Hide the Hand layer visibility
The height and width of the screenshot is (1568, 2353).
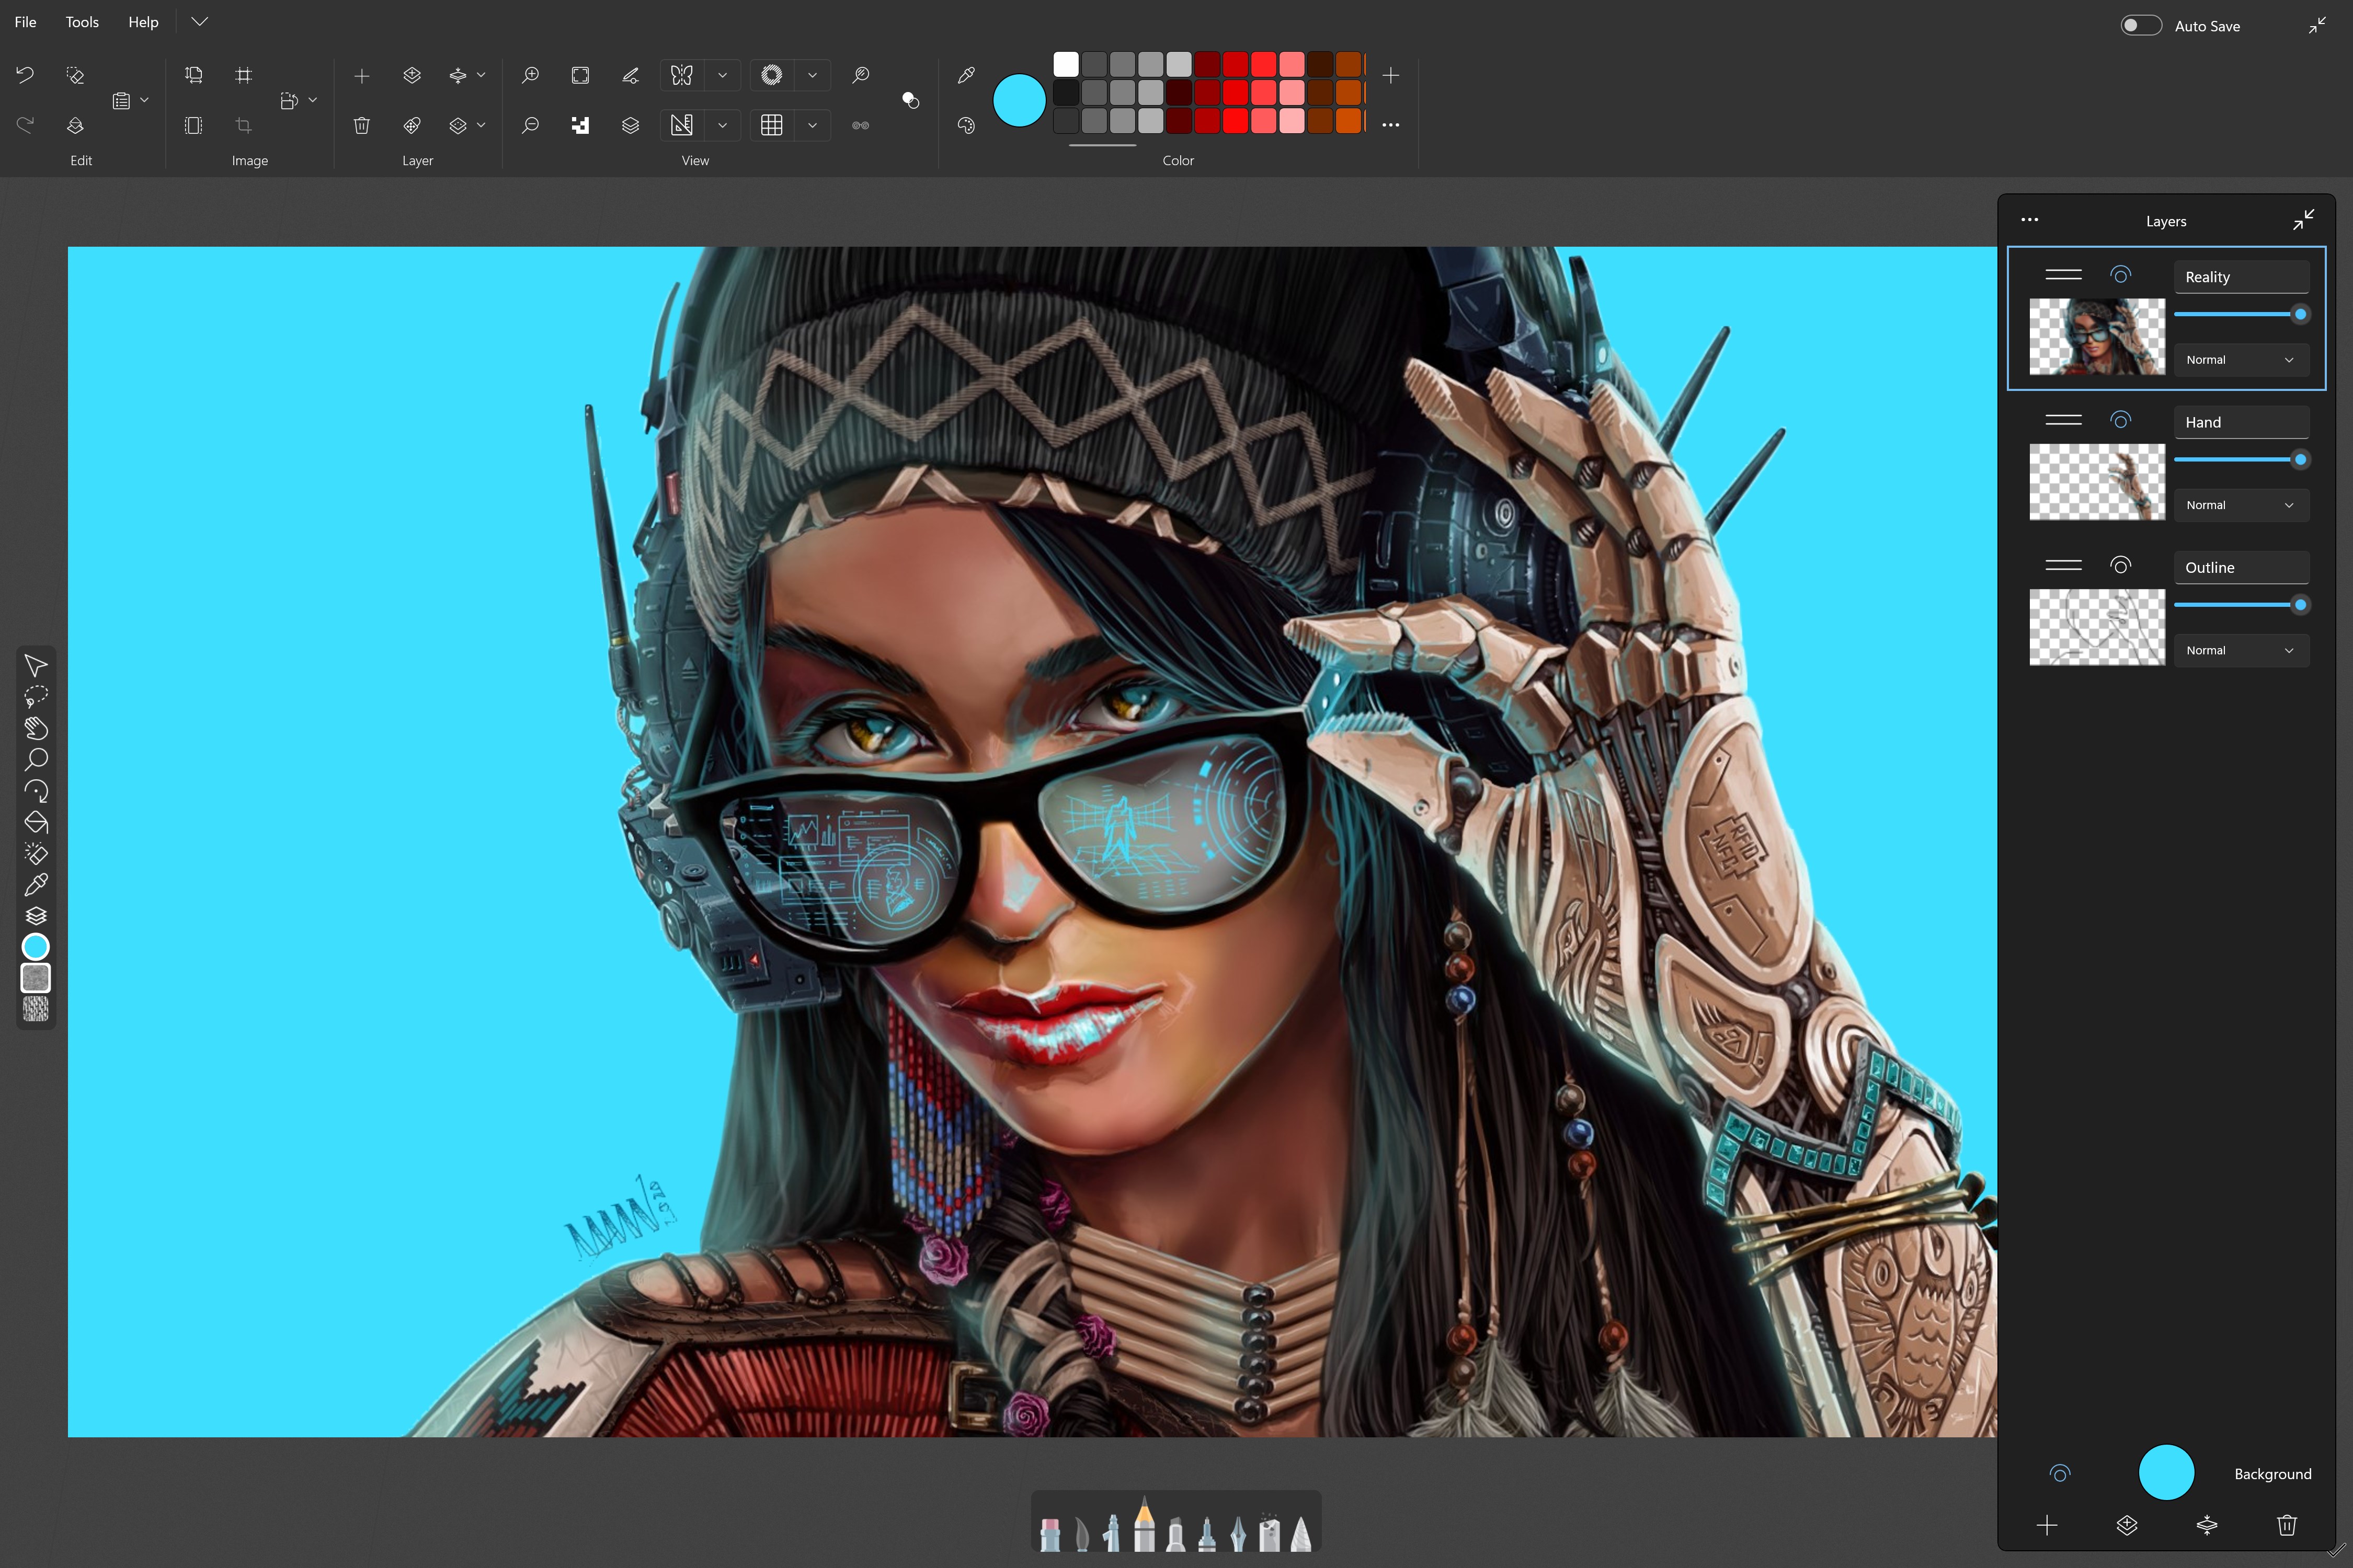(x=2121, y=420)
